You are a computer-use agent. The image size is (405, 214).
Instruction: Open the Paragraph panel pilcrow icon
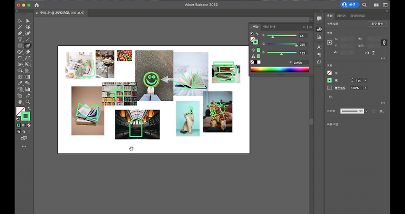coord(319,54)
